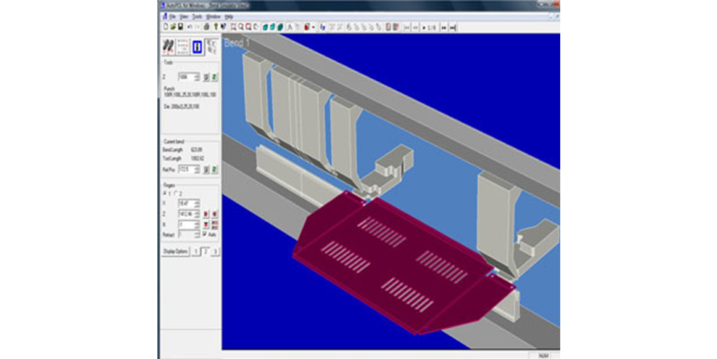Image resolution: width=717 pixels, height=359 pixels.
Task: Select Fingers radio option 2
Action: point(176,193)
